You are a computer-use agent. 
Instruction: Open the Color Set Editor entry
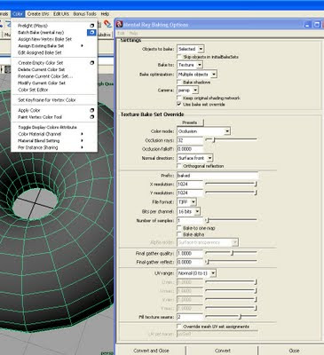pos(33,90)
